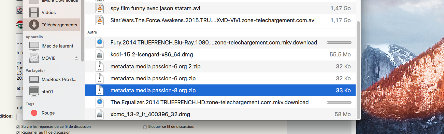This screenshot has height=134, width=444.
Task: Click zip icon of metadata.media.passion-6.org 2.zip
Action: 99,66
